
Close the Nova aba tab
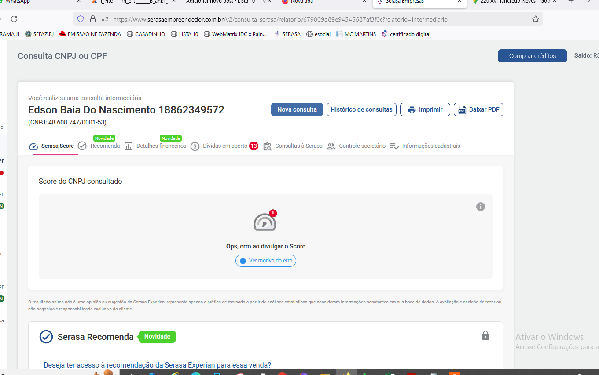tap(364, 2)
